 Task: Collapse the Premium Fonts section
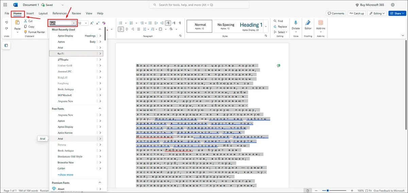coord(100,183)
